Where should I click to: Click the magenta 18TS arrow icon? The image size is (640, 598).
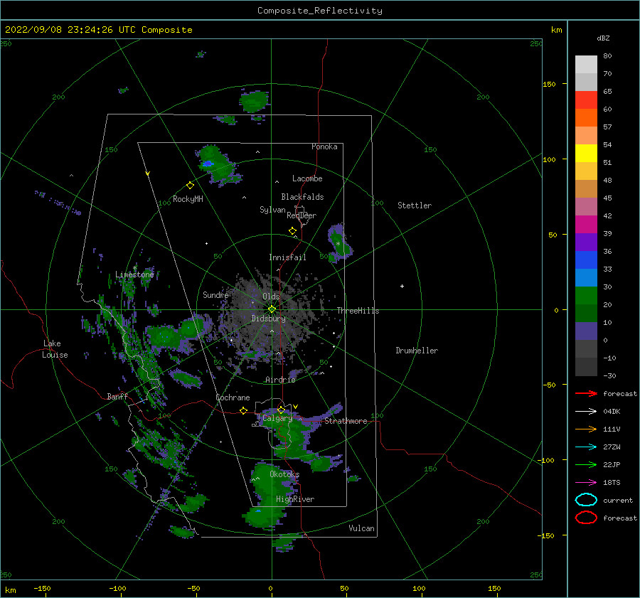586,483
